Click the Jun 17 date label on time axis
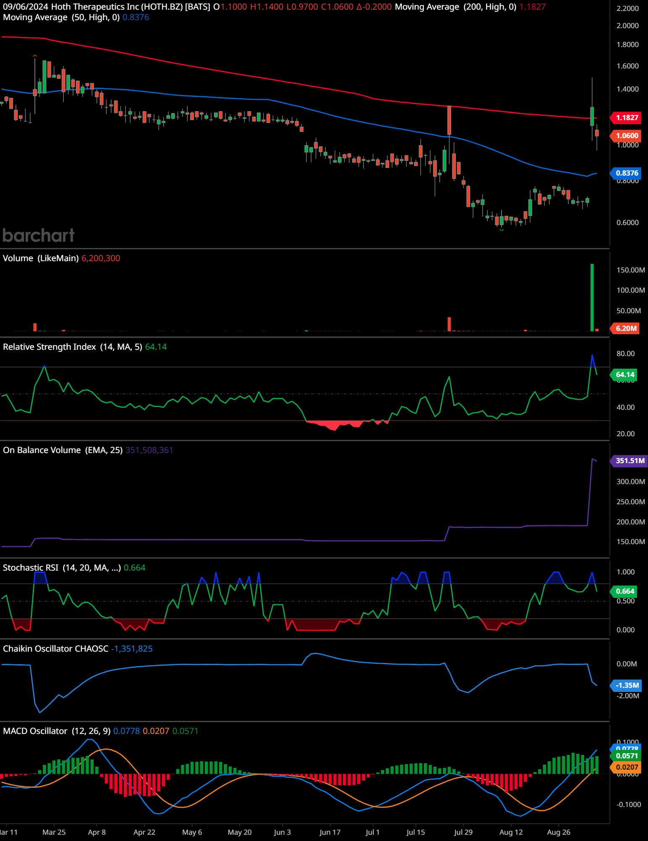This screenshot has width=648, height=841. point(330,832)
